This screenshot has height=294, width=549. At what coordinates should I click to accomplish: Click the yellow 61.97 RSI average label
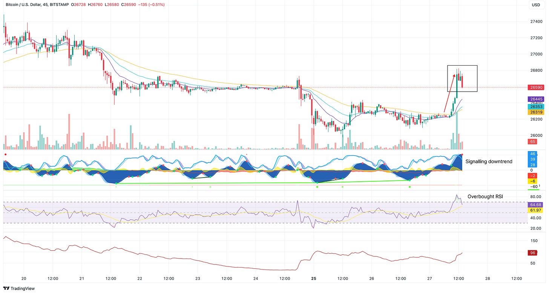[535, 210]
